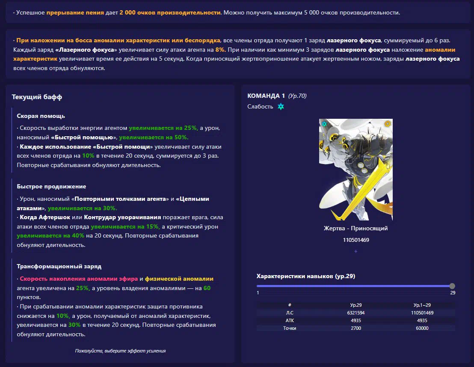Click the 4935 value under Ур.29 column

point(356,320)
